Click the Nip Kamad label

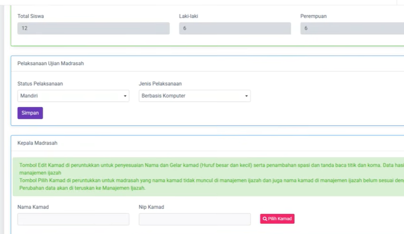(x=151, y=207)
